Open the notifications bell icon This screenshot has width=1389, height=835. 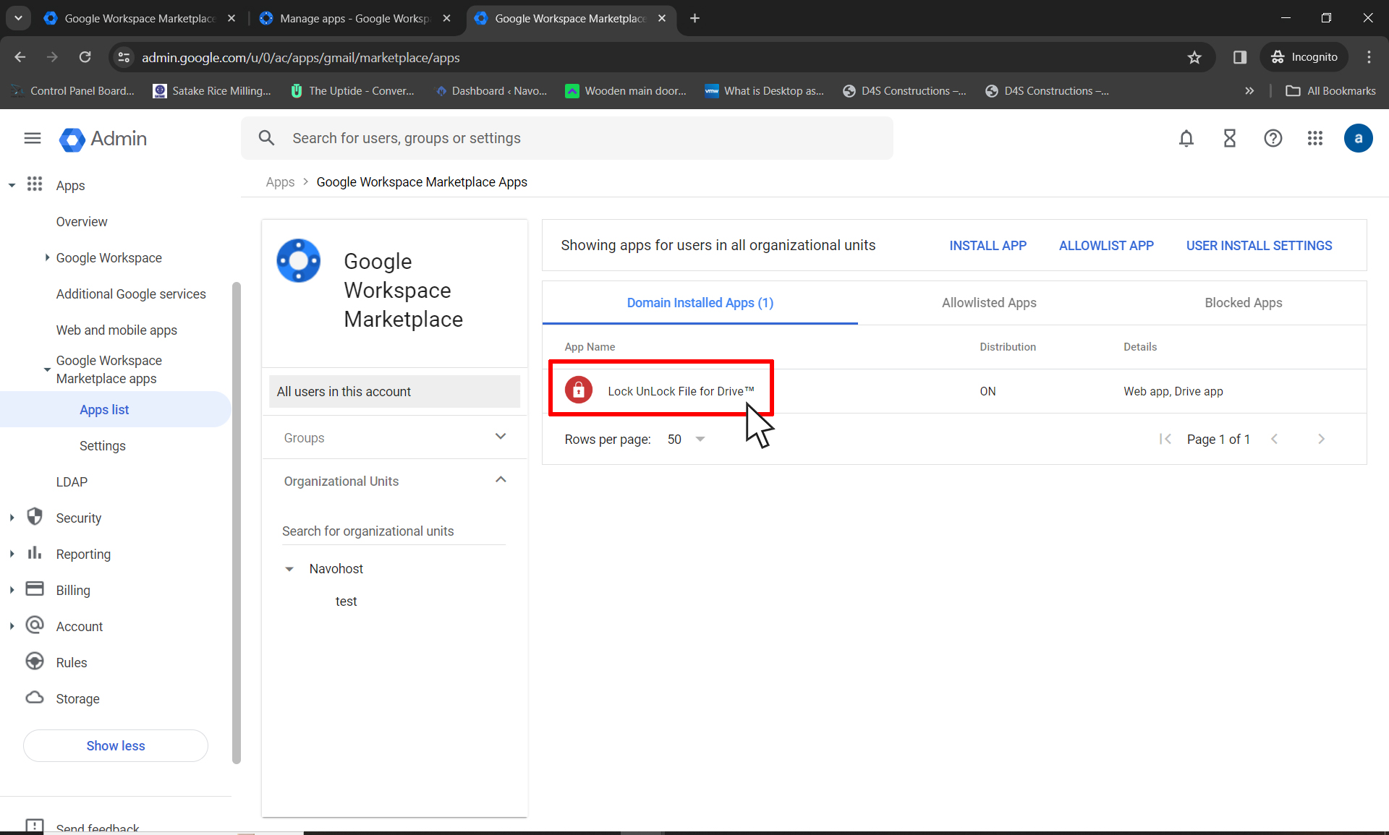[x=1186, y=138]
